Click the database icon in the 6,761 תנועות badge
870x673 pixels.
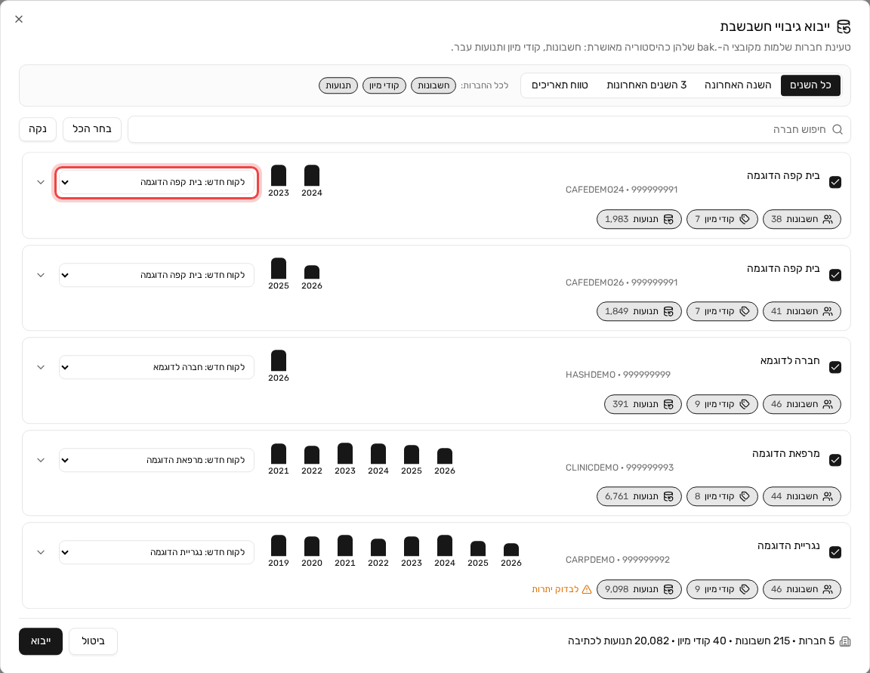tap(668, 496)
